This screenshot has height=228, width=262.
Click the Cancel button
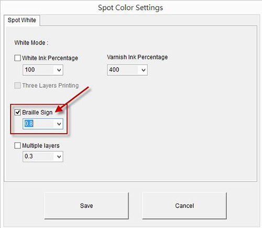tap(184, 206)
